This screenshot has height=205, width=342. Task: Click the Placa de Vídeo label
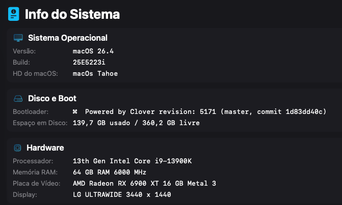[37, 184]
